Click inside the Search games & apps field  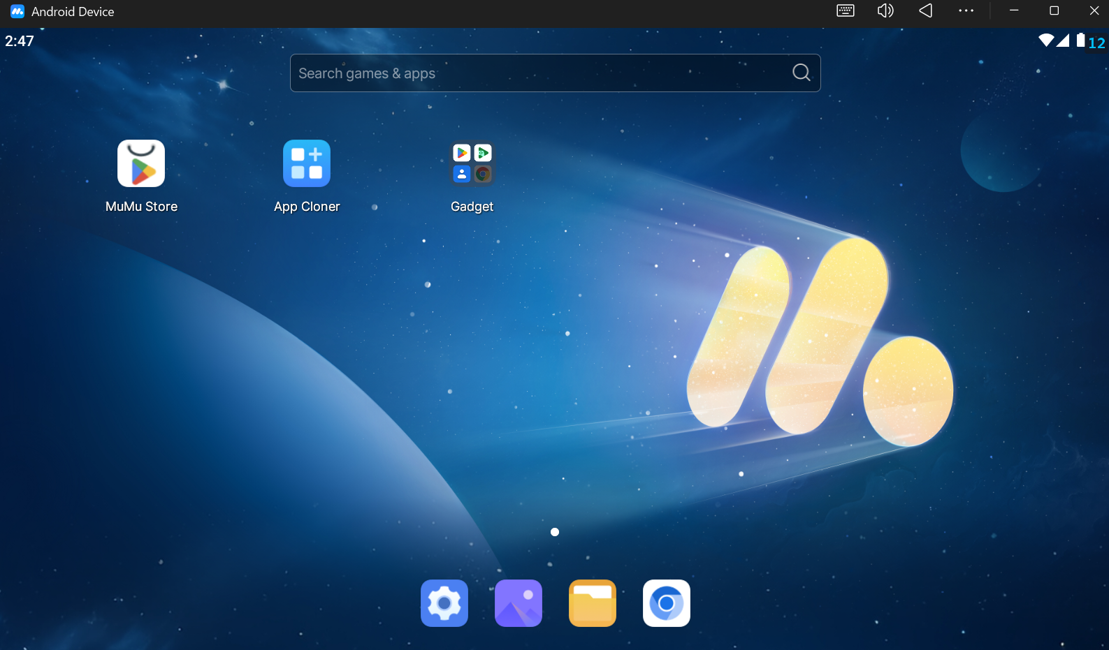click(538, 73)
